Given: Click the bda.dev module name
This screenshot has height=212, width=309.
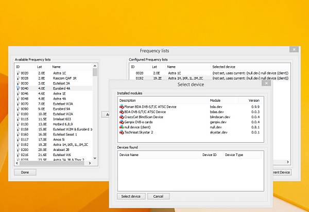Looking at the screenshot, I should [216, 107].
